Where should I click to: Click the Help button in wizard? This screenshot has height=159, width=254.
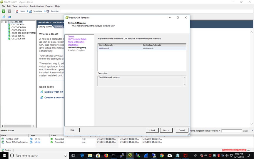coord(73,130)
